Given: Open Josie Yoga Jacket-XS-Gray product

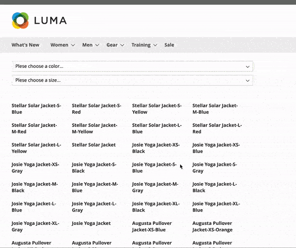Looking at the screenshot, I should 36,168.
